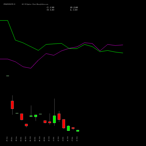Viewport: 146px width, 146px height.
Task: Click the '29 Jan' date axis label
Action: [x=12, y=139]
